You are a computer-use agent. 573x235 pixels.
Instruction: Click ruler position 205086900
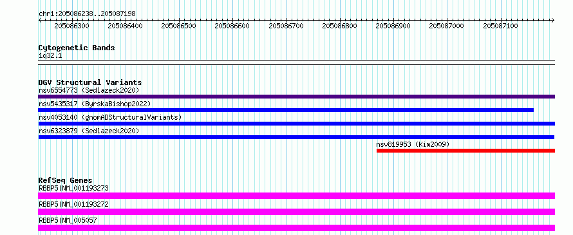[393, 26]
